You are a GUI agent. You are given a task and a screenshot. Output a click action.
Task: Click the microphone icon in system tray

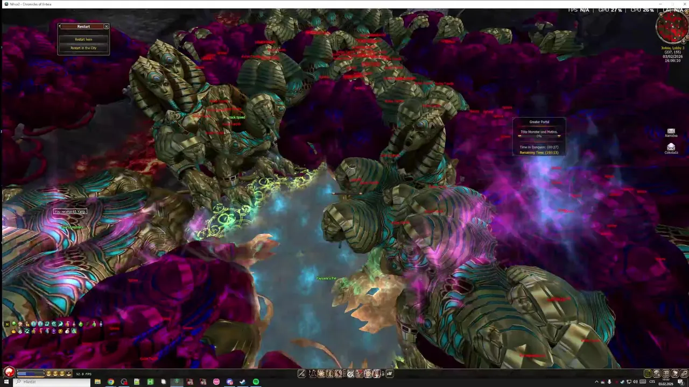click(x=609, y=382)
